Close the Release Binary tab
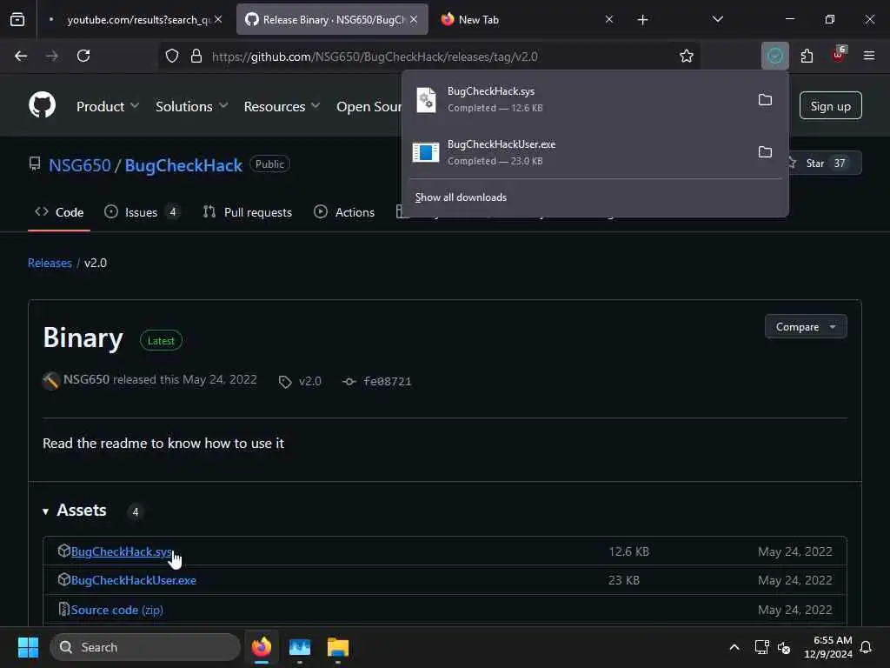Viewport: 890px width, 668px height. [x=414, y=19]
